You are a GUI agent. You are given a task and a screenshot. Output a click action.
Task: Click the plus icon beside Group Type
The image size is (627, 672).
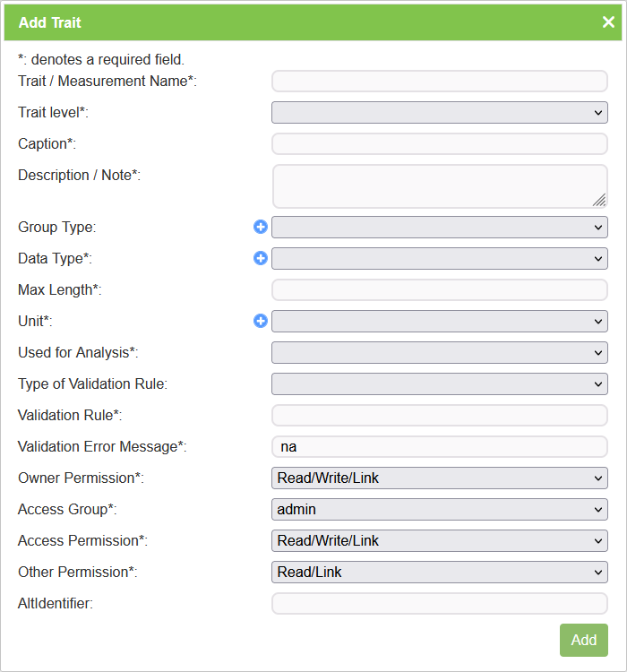point(261,227)
